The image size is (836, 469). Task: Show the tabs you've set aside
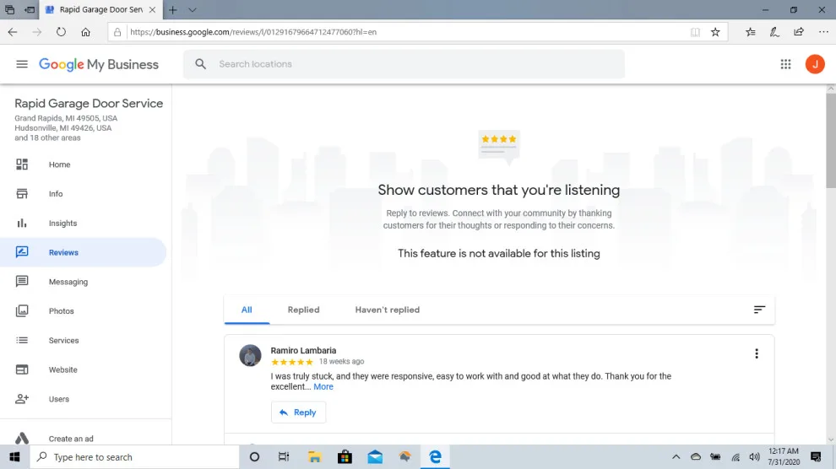[9, 9]
